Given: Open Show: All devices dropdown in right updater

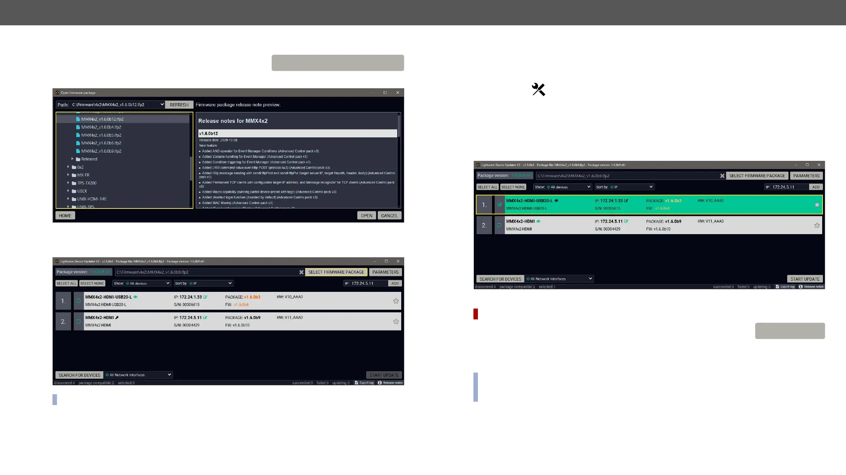Looking at the screenshot, I should [x=563, y=187].
